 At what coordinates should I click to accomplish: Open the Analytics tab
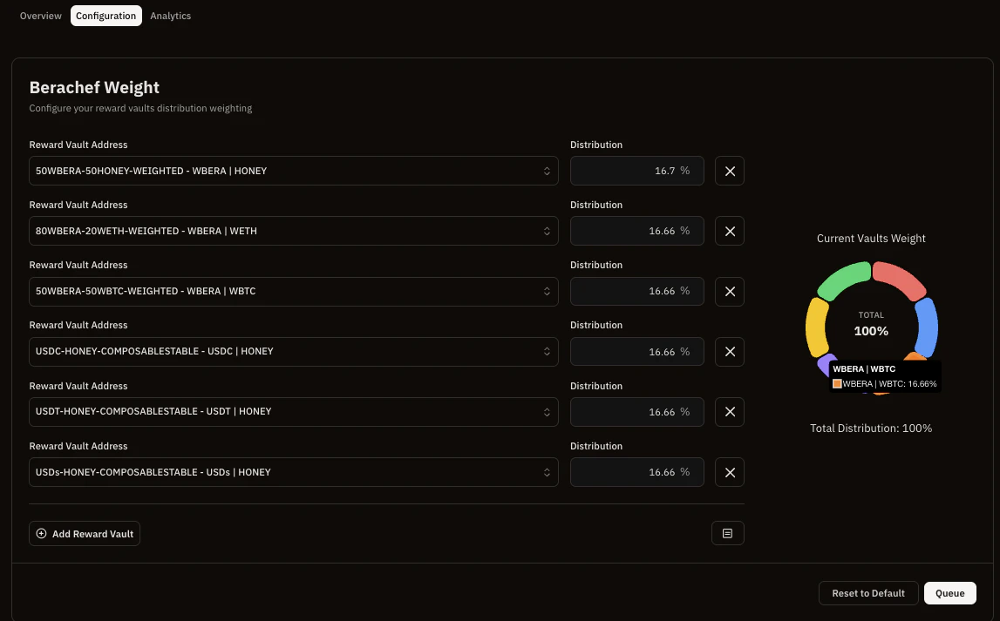(x=170, y=16)
